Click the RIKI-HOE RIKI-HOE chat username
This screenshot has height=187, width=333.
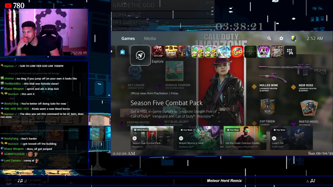[17, 109]
